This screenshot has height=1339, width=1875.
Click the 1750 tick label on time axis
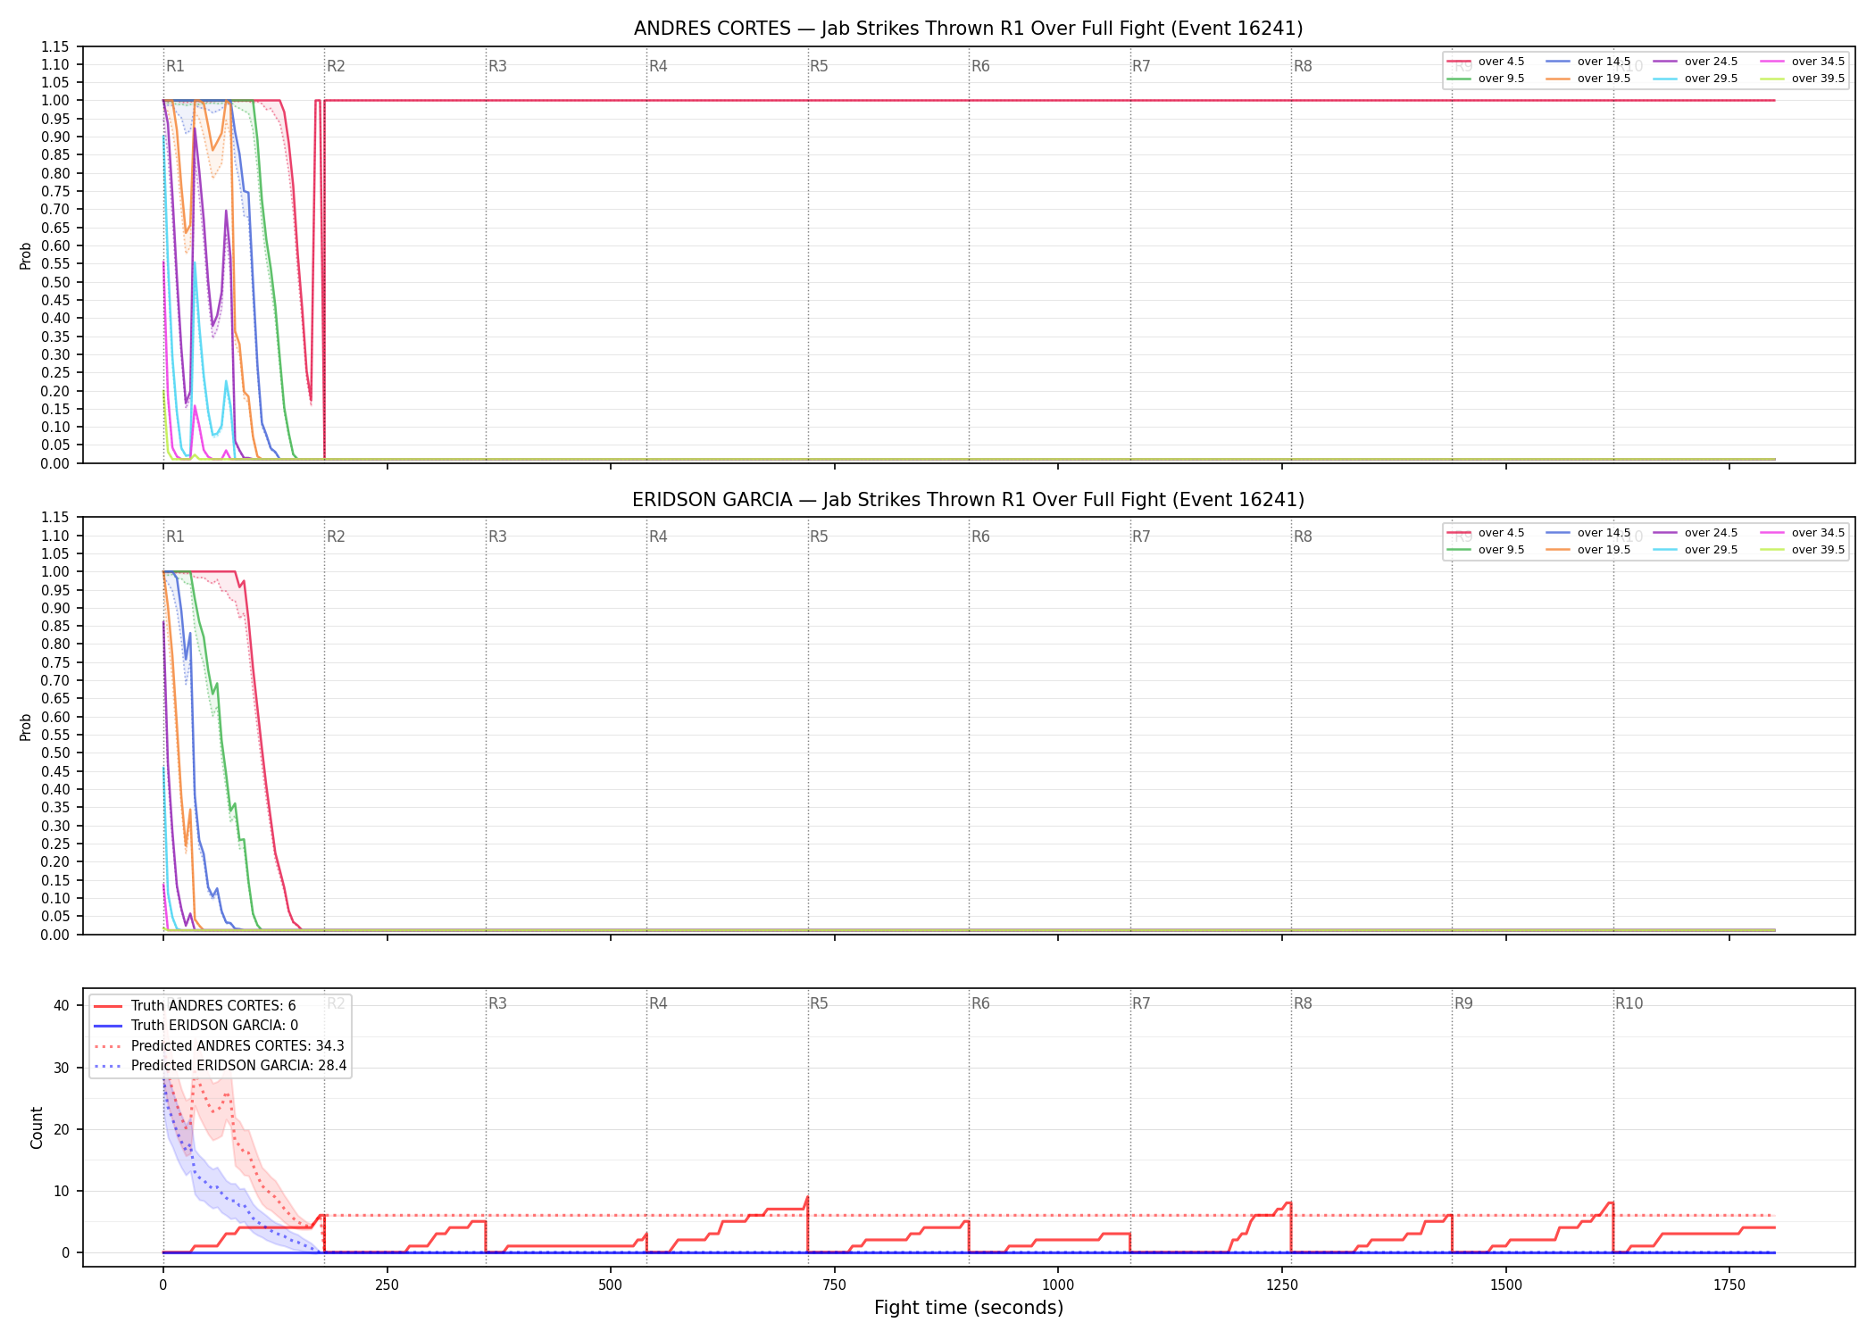1729,1285
